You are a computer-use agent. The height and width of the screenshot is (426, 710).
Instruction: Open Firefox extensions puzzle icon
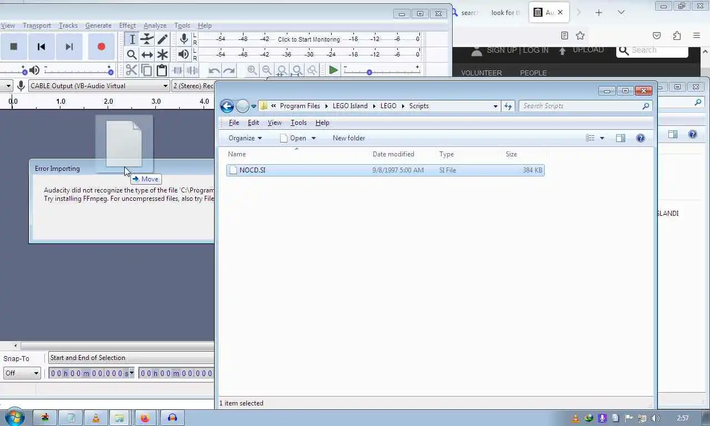[677, 35]
